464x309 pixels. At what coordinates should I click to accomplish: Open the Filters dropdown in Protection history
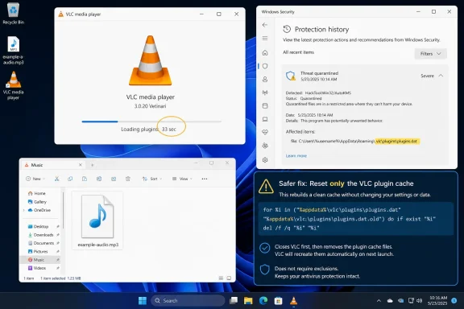click(430, 54)
